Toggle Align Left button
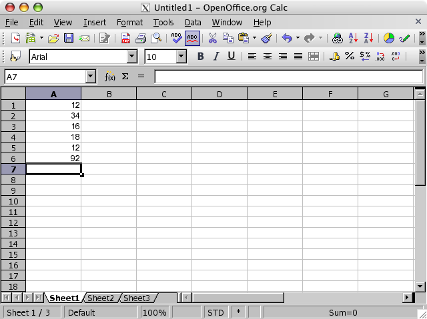427x319 pixels. pos(252,56)
